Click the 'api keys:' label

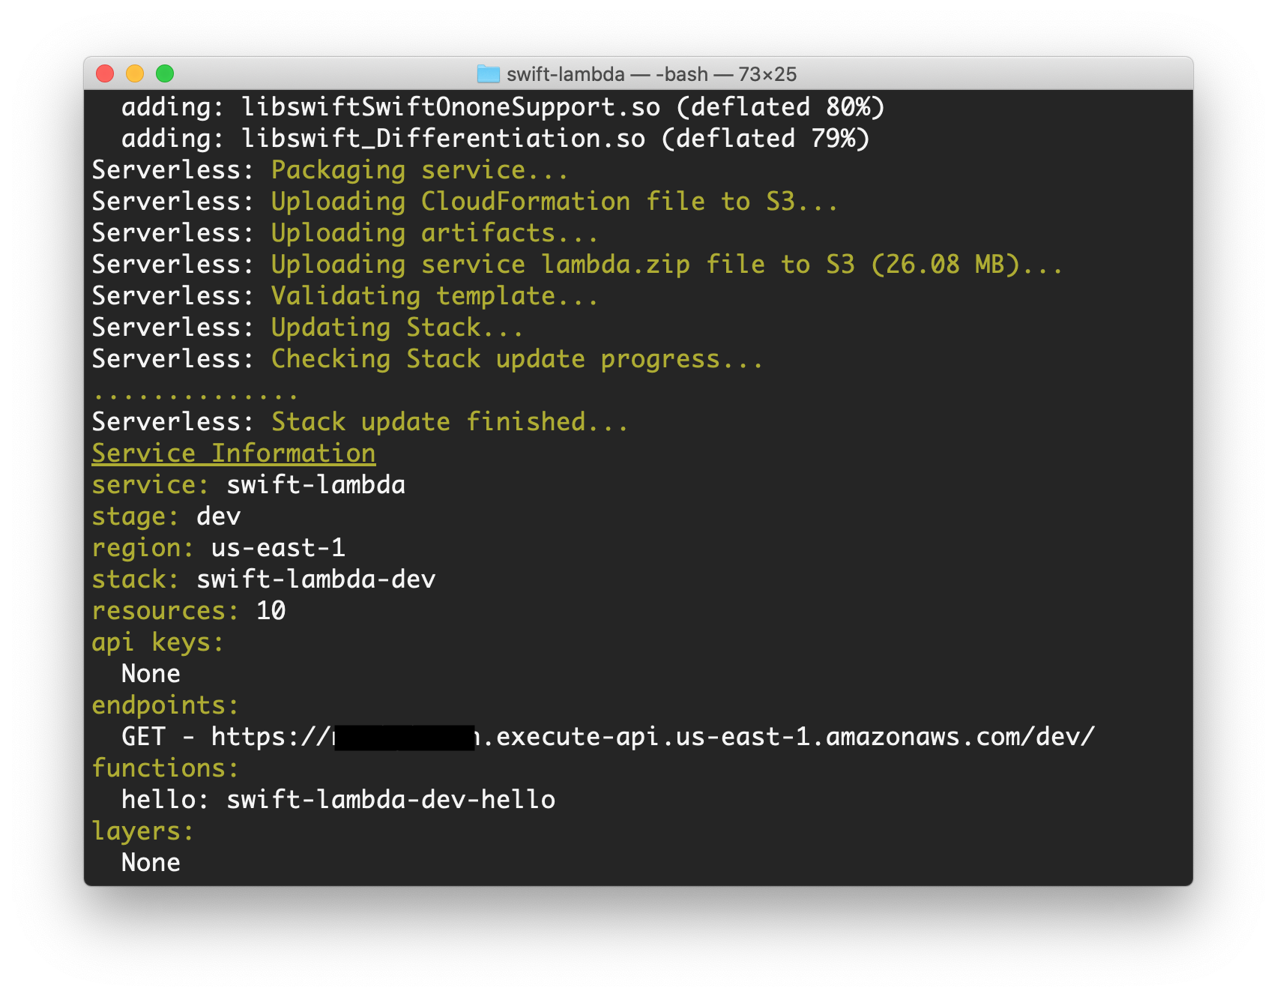[158, 642]
